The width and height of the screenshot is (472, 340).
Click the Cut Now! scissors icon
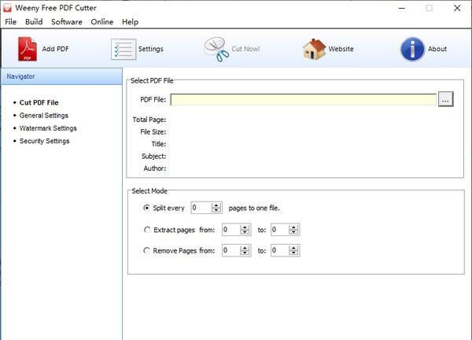[x=216, y=50]
